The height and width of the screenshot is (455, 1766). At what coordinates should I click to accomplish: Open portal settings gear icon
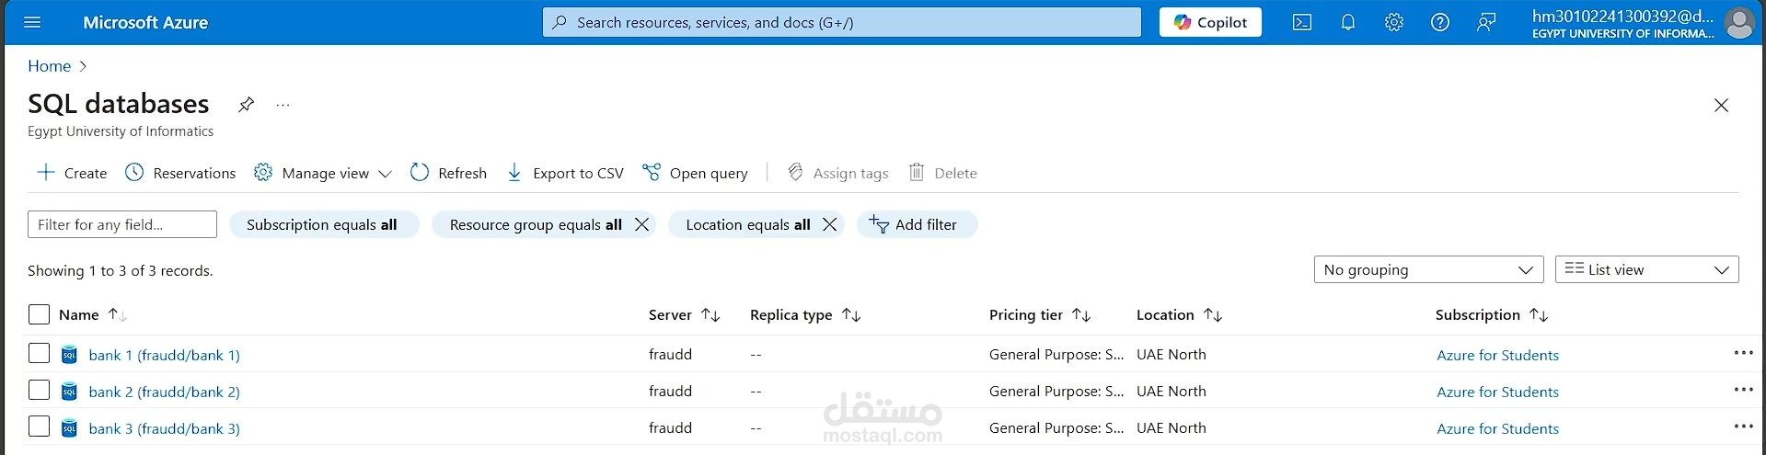[1394, 22]
